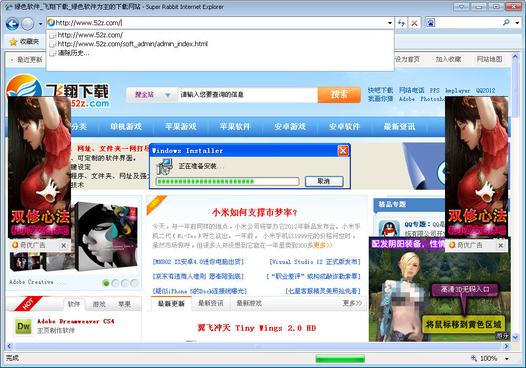Switch to the 游戏 hot tab
This screenshot has width=526, height=368.
click(99, 304)
